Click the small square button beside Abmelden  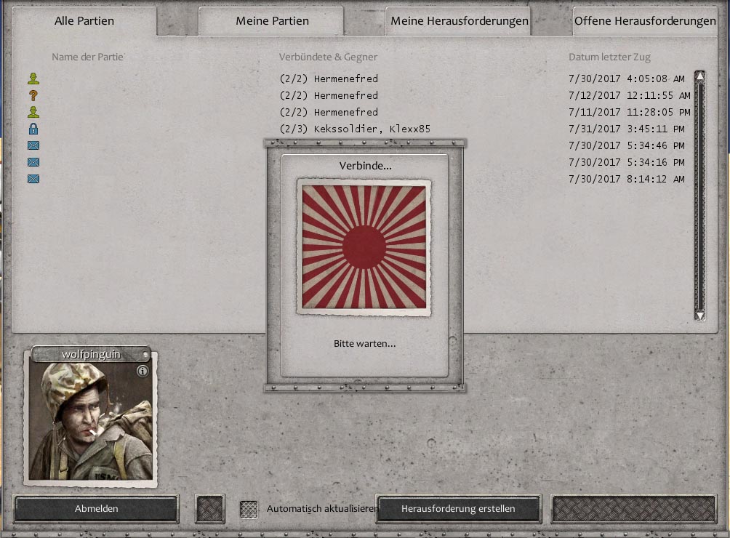pos(210,509)
